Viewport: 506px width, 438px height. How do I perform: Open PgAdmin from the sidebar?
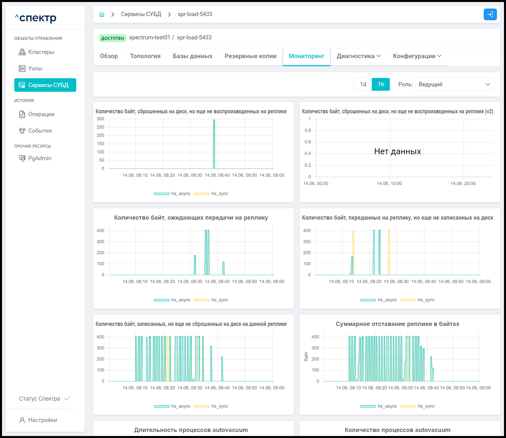39,158
